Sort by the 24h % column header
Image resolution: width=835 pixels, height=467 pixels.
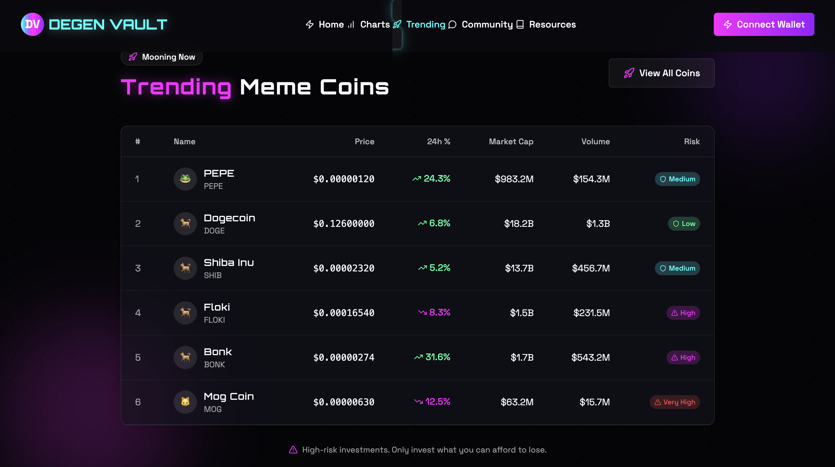pos(438,142)
